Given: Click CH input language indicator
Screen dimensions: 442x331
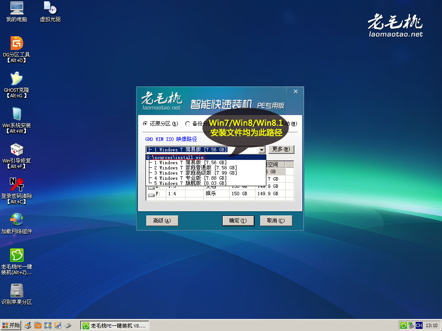Looking at the screenshot, I should click(419, 326).
